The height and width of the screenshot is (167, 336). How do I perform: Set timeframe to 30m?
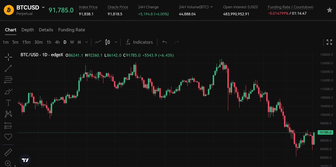(x=38, y=42)
